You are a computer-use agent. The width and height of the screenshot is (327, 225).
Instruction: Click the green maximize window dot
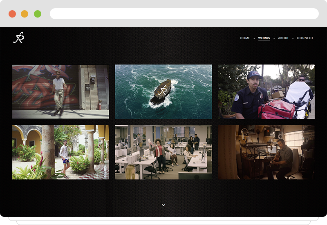tap(38, 14)
